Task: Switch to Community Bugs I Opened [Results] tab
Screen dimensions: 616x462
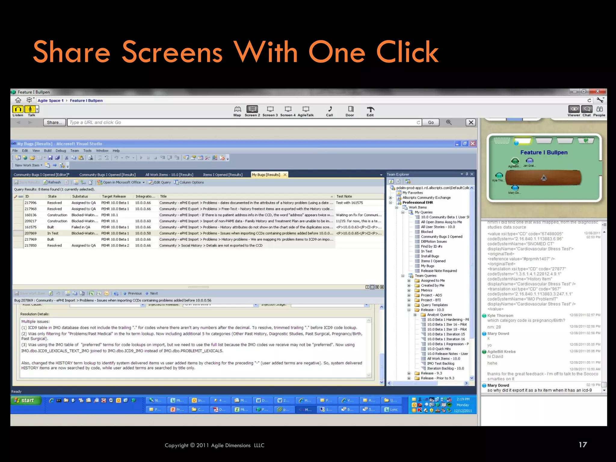Action: pyautogui.click(x=107, y=175)
